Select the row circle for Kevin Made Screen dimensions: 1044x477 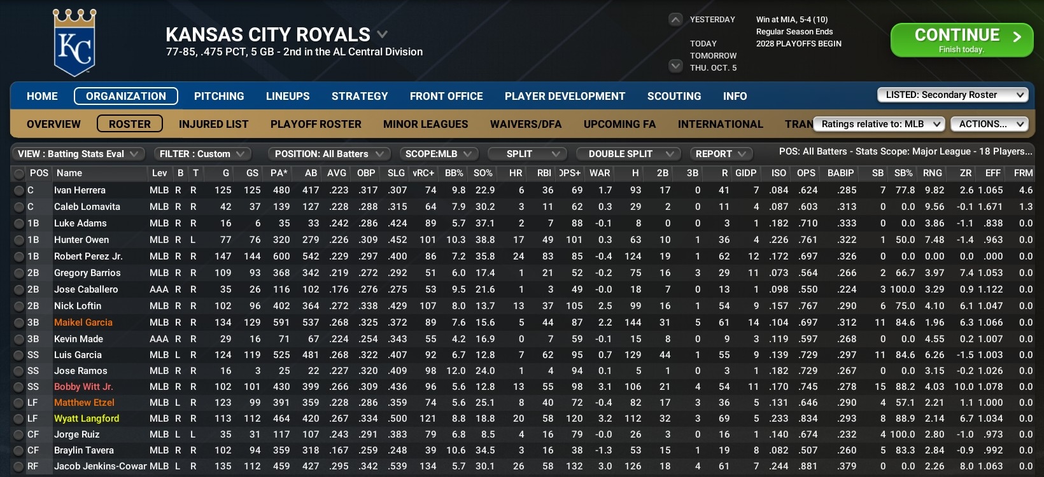[19, 339]
